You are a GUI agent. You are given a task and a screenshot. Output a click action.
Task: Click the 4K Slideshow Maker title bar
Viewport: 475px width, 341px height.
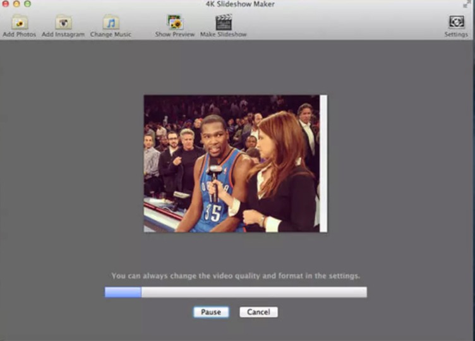(237, 4)
